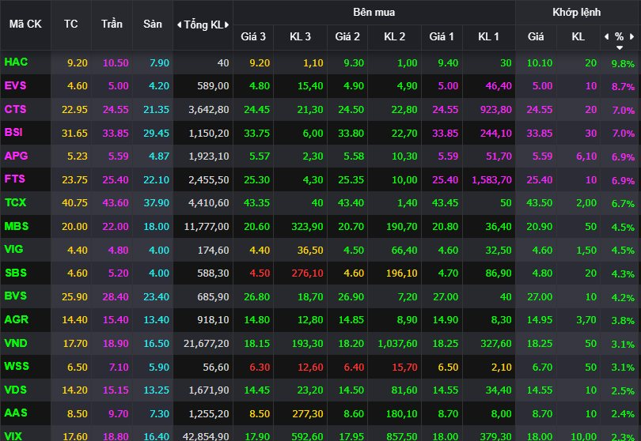This screenshot has height=441, width=641.
Task: Click WSS Giá 3 price 6.30
Action: click(260, 367)
